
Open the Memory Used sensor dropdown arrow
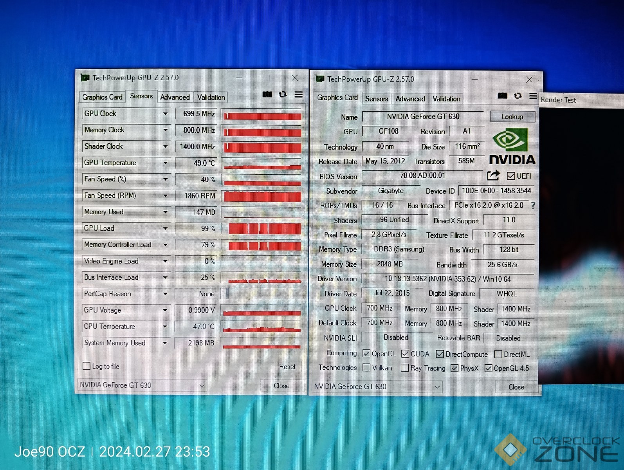pos(166,212)
